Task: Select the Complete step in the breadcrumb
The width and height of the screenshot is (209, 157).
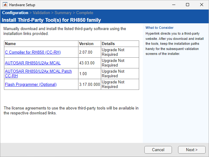Action: (85, 13)
